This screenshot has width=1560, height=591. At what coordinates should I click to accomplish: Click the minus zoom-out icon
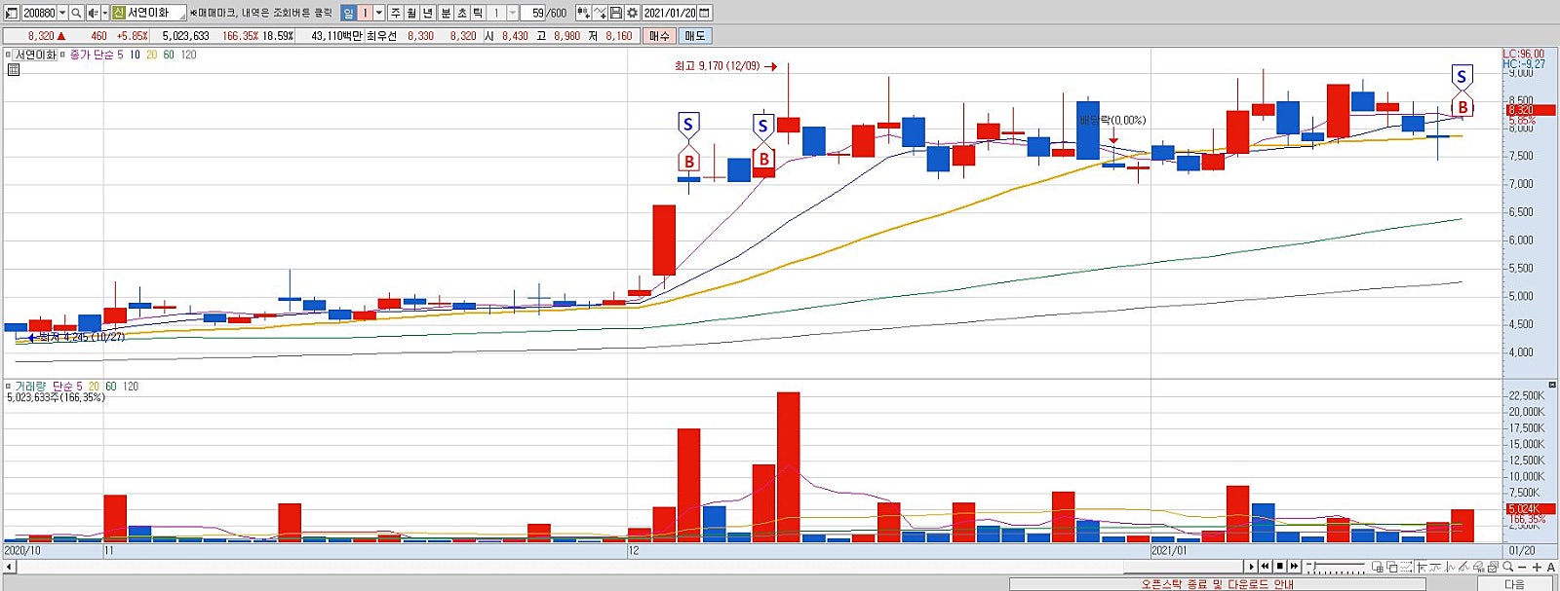pyautogui.click(x=1522, y=567)
